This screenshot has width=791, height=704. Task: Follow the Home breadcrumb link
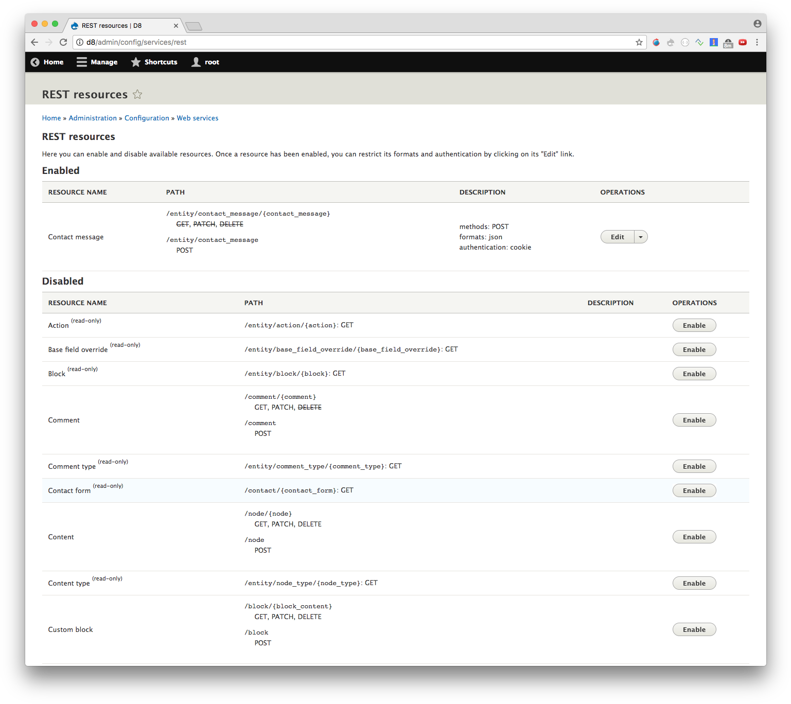[51, 118]
